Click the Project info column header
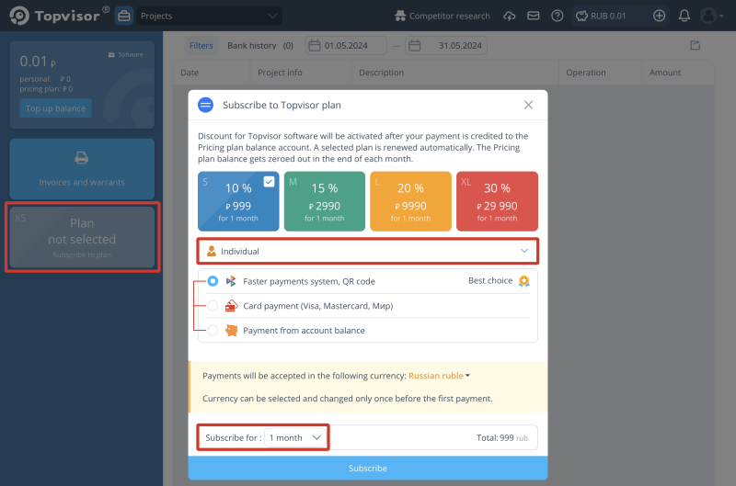736x486 pixels. coord(280,73)
